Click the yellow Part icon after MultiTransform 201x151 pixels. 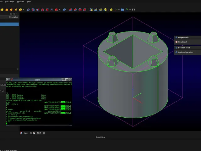111,10
